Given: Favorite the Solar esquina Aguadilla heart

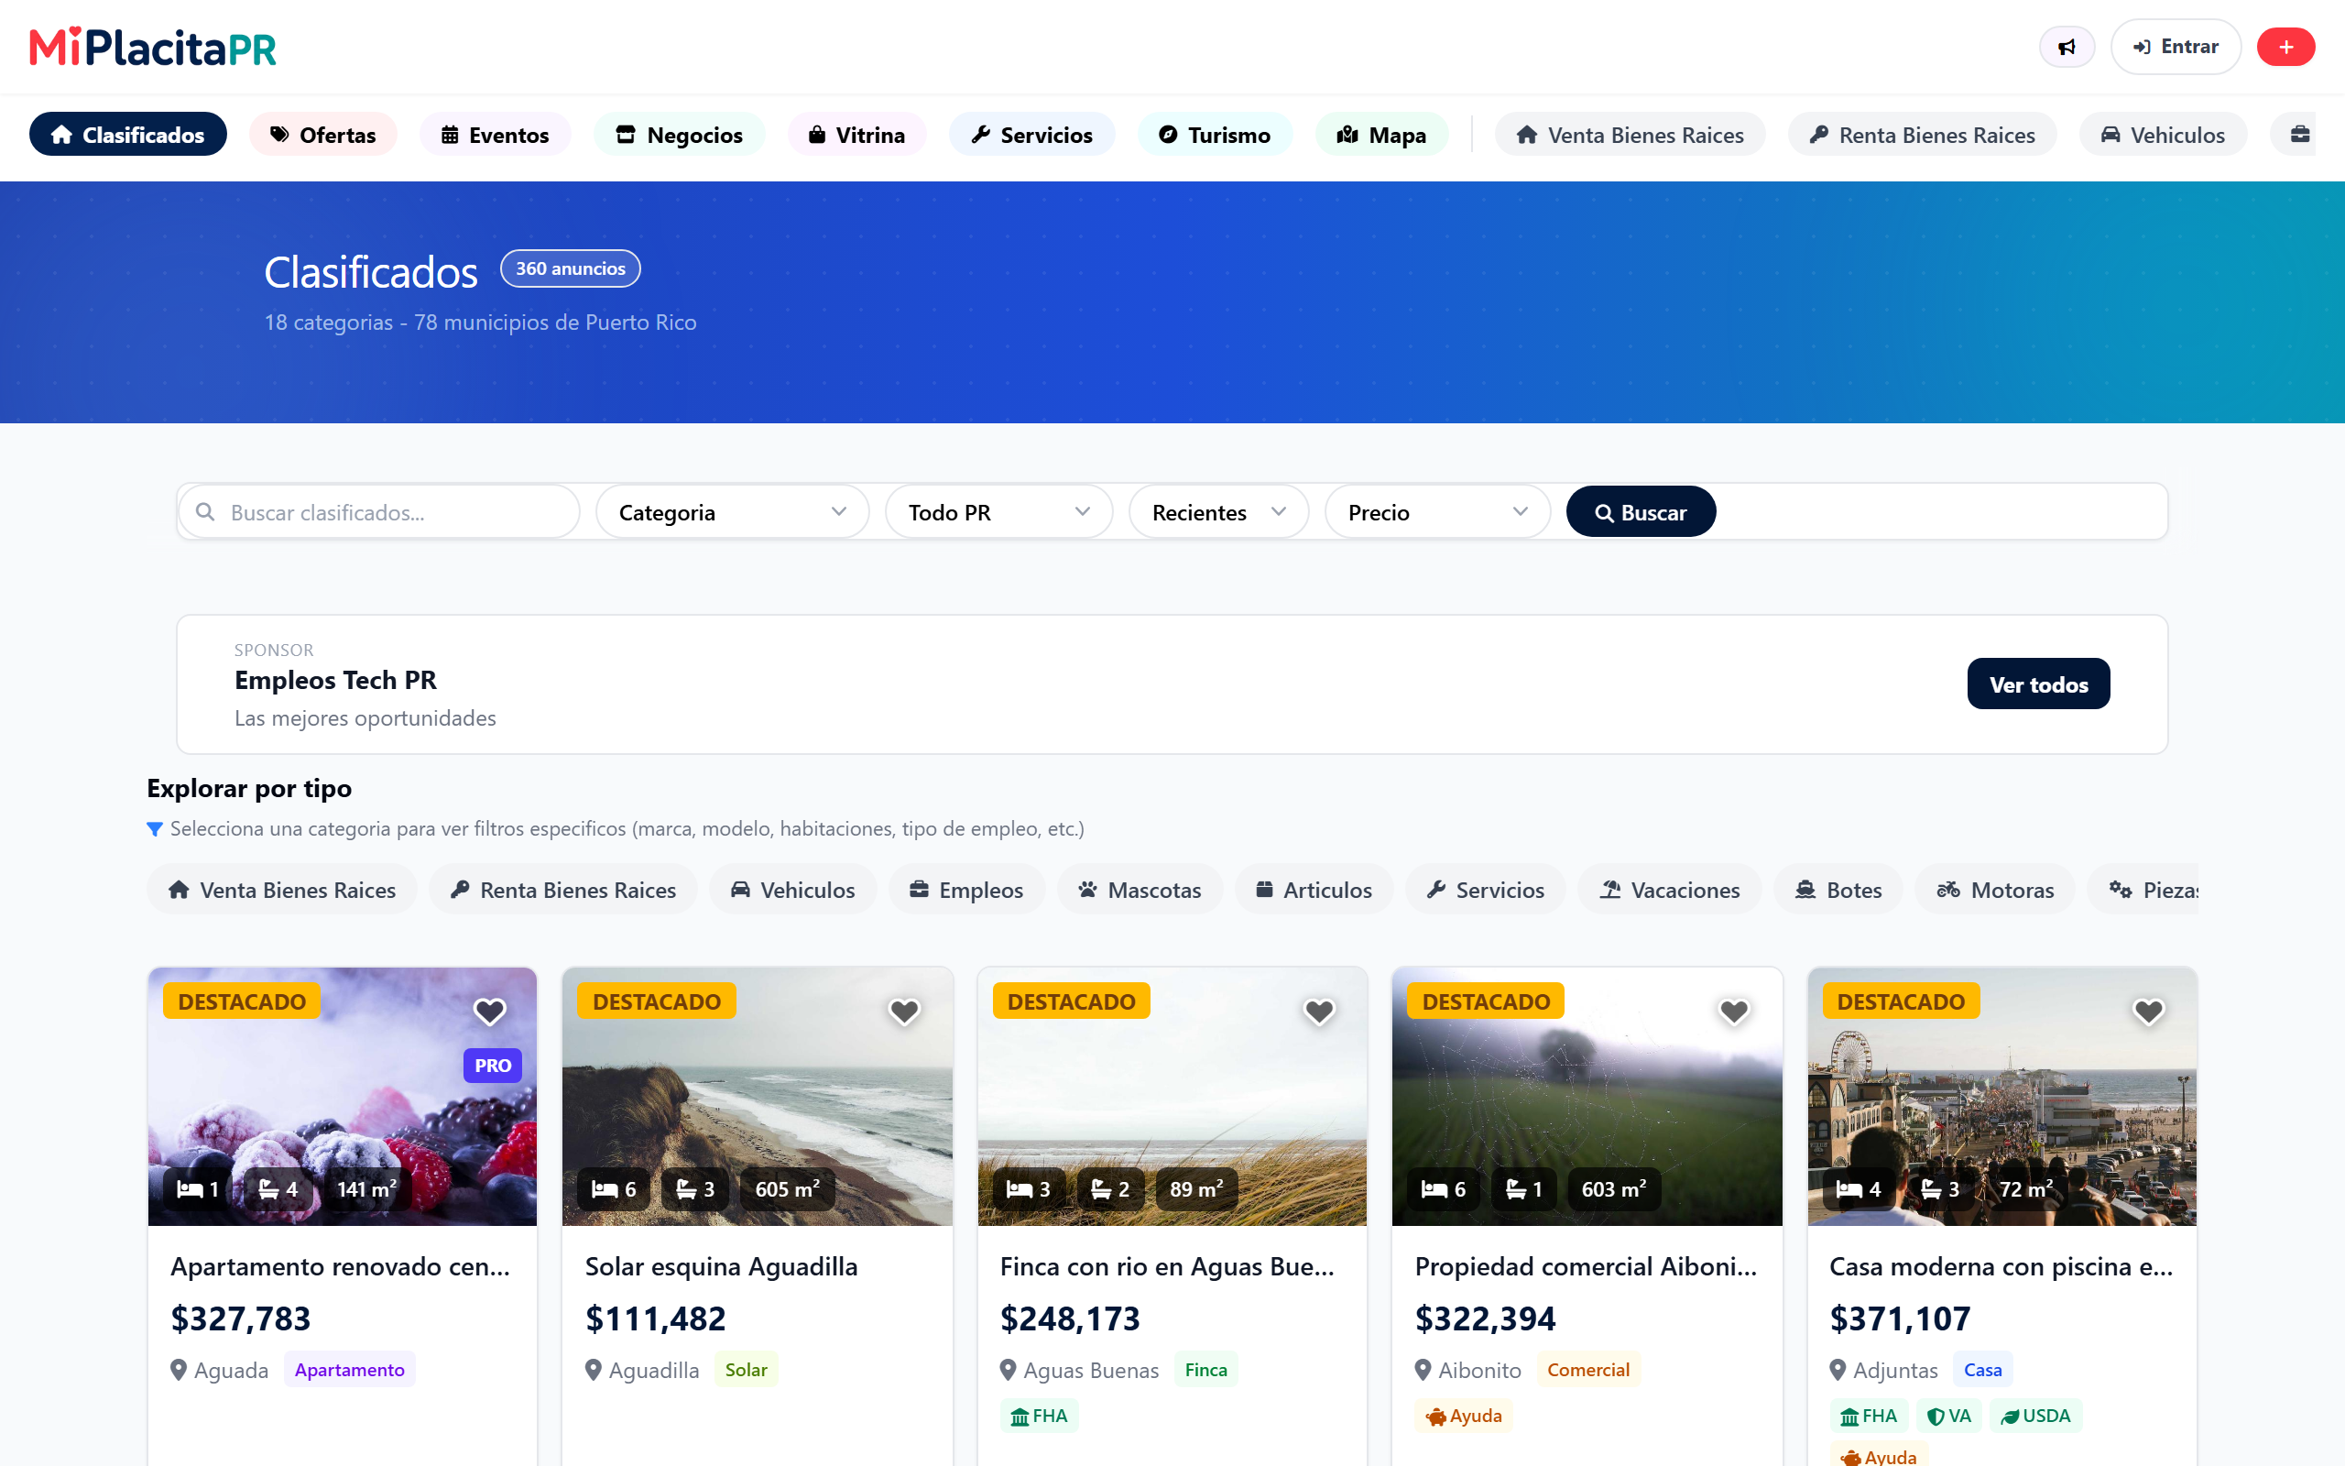Looking at the screenshot, I should pyautogui.click(x=904, y=1012).
